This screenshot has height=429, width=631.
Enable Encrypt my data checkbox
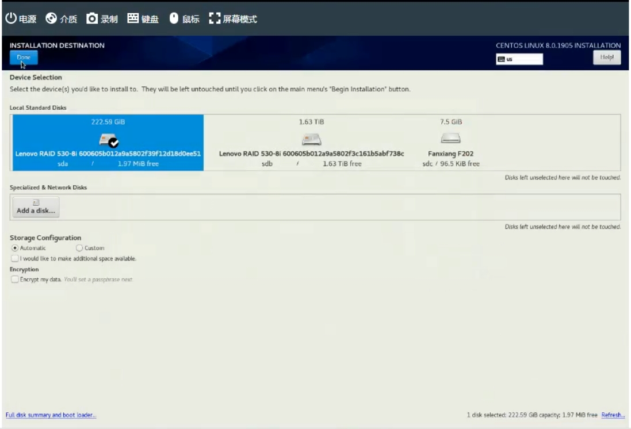(15, 279)
